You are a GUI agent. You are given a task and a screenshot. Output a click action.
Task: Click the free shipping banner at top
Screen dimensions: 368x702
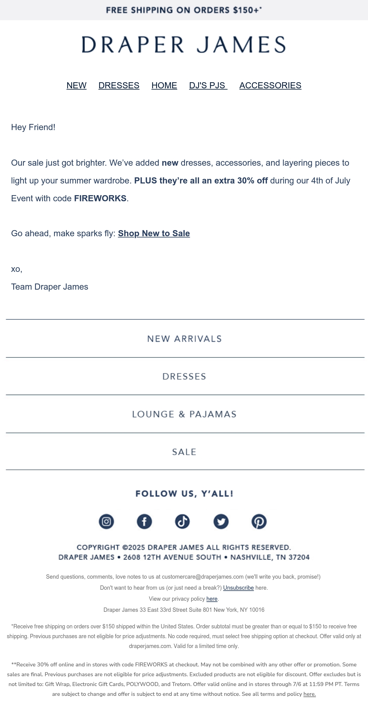(184, 10)
